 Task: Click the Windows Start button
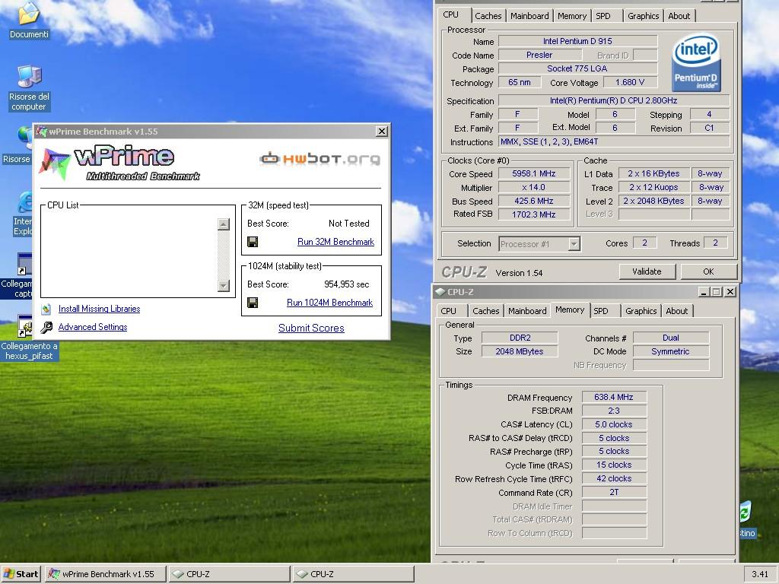coord(21,574)
